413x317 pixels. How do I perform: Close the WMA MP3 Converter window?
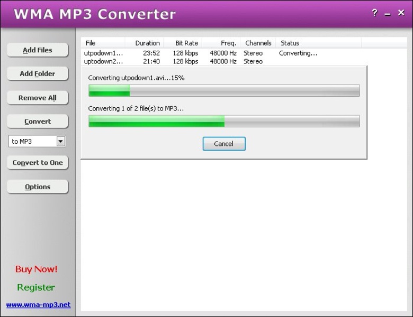coord(401,12)
